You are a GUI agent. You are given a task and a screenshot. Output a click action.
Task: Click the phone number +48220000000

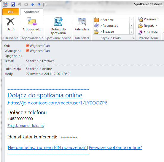pyautogui.click(x=20, y=119)
